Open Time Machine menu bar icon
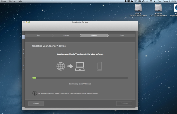Image resolution: width=177 pixels, height=114 pixels. 143,1
